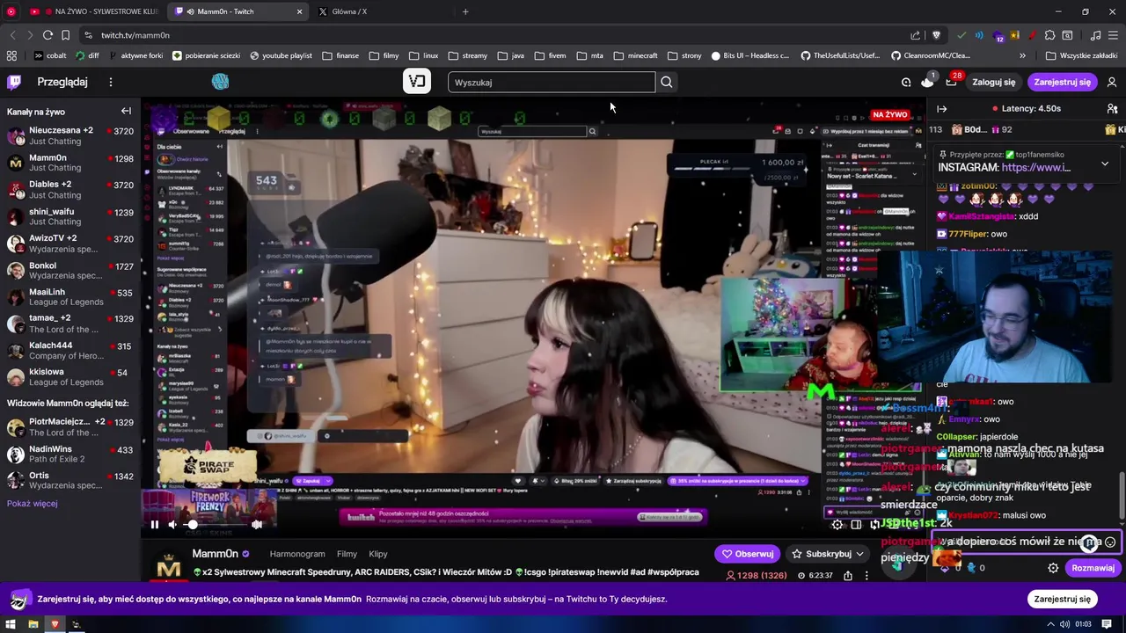Open the AwizoTV channel in sidebar
Viewport: 1126px width, 633px height.
(x=70, y=243)
